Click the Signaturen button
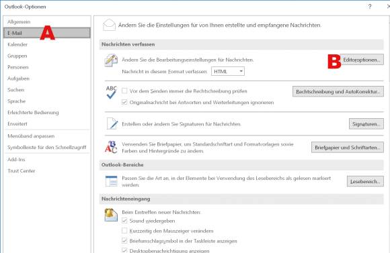 [366, 124]
